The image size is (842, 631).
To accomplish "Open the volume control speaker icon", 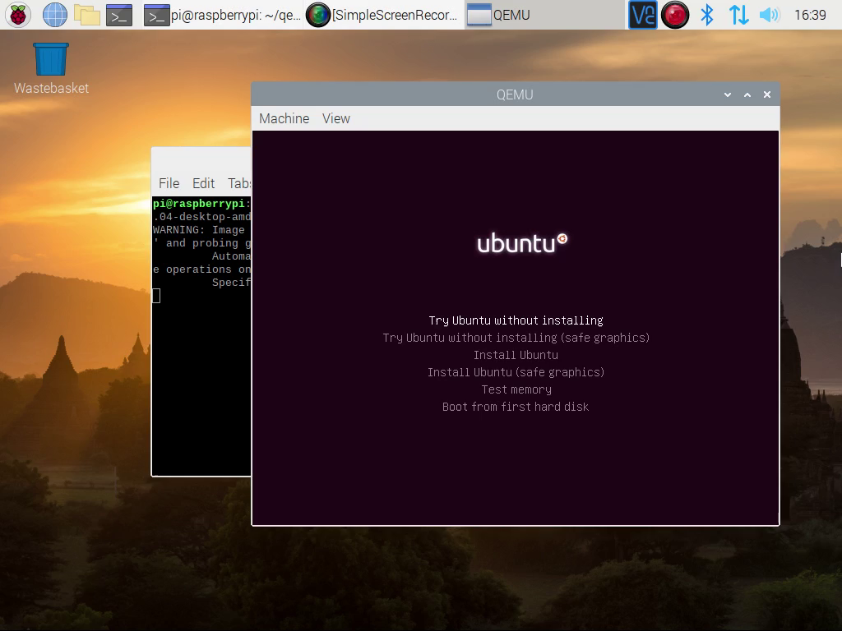I will coord(769,15).
